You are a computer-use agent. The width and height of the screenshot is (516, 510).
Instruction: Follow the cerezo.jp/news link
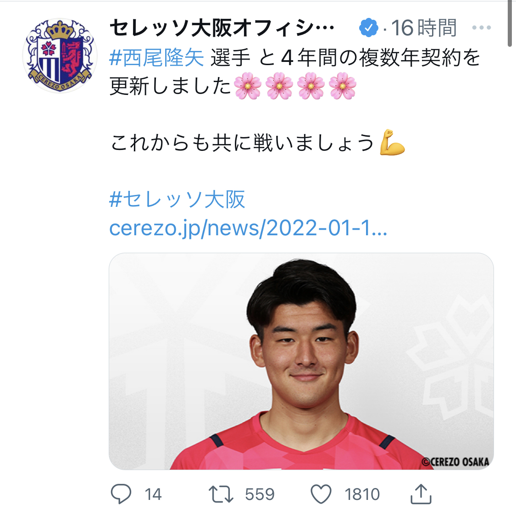coord(248,228)
